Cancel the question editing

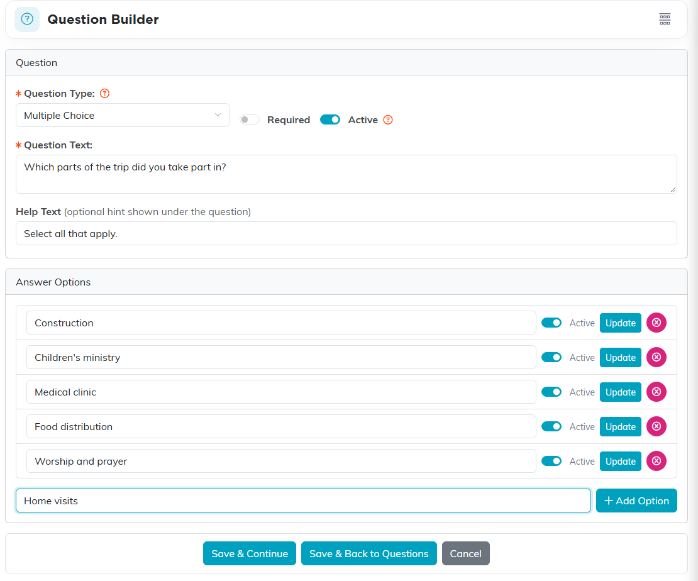(465, 553)
